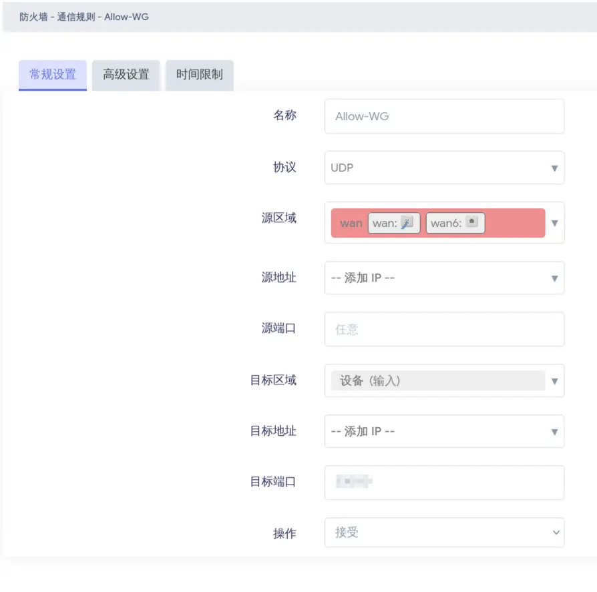Click the wan6 interface icon in source zone

pyautogui.click(x=471, y=222)
